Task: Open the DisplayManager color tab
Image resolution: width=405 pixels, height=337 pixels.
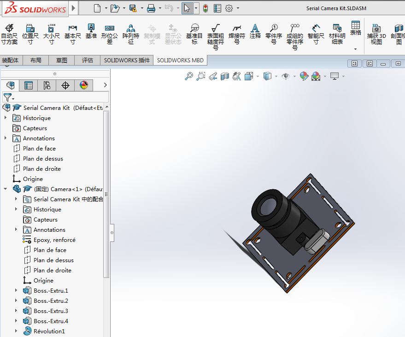Action: (x=84, y=85)
